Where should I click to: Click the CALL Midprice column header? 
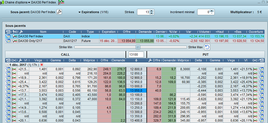tap(89, 60)
